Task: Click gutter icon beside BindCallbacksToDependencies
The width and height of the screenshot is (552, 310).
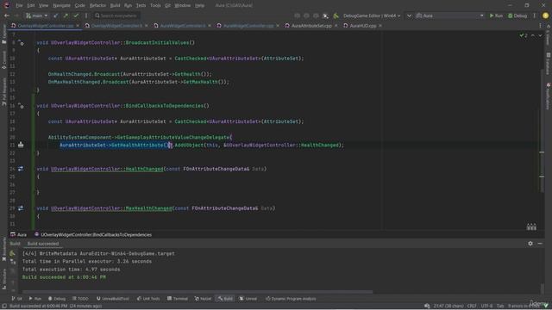Action: coord(21,106)
